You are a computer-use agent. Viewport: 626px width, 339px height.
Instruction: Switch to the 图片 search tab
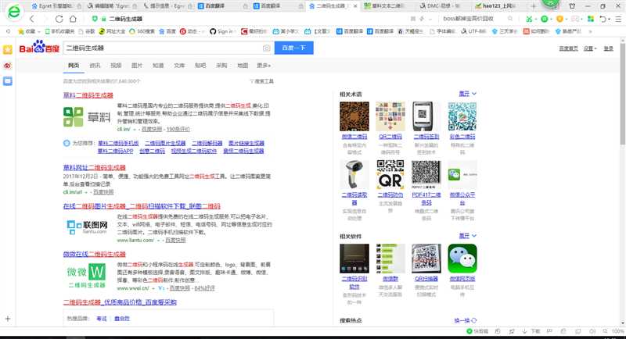[137, 66]
